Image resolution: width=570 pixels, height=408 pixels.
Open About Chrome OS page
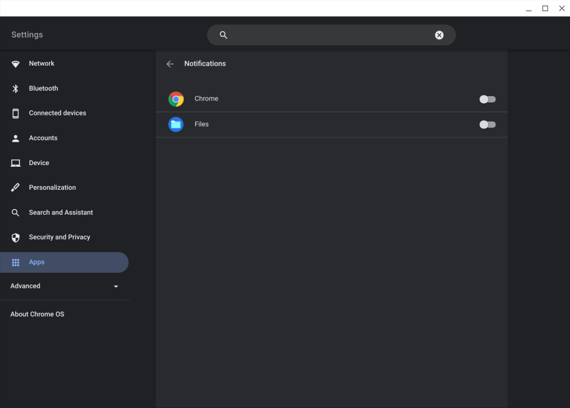point(37,315)
